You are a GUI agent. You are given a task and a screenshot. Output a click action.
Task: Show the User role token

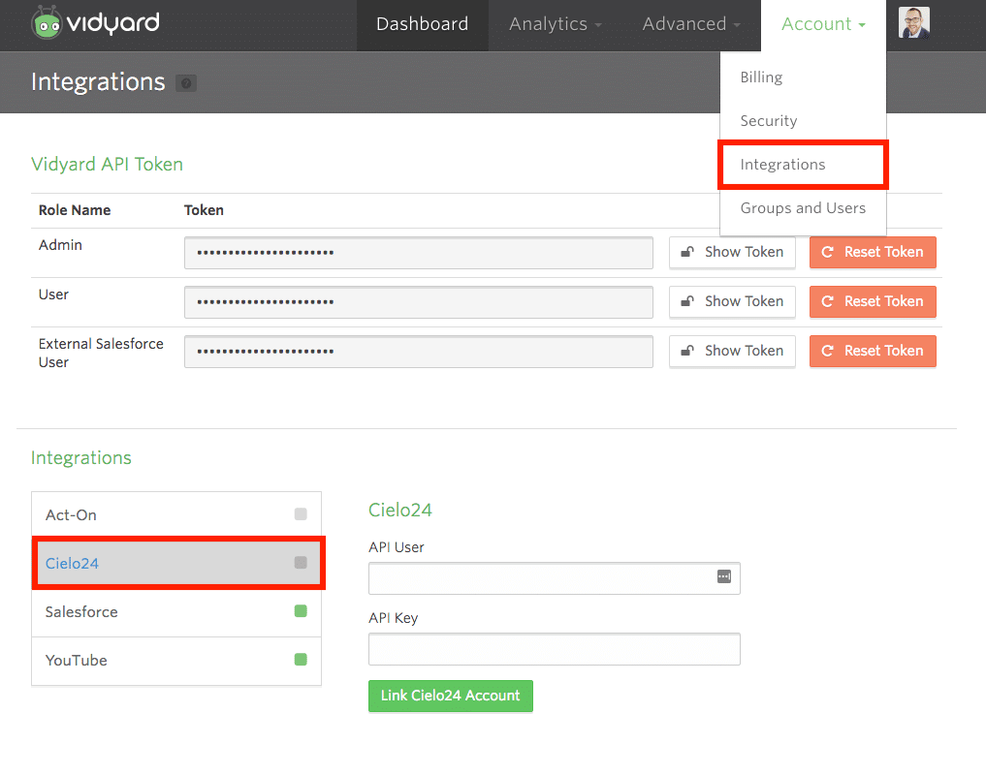732,301
